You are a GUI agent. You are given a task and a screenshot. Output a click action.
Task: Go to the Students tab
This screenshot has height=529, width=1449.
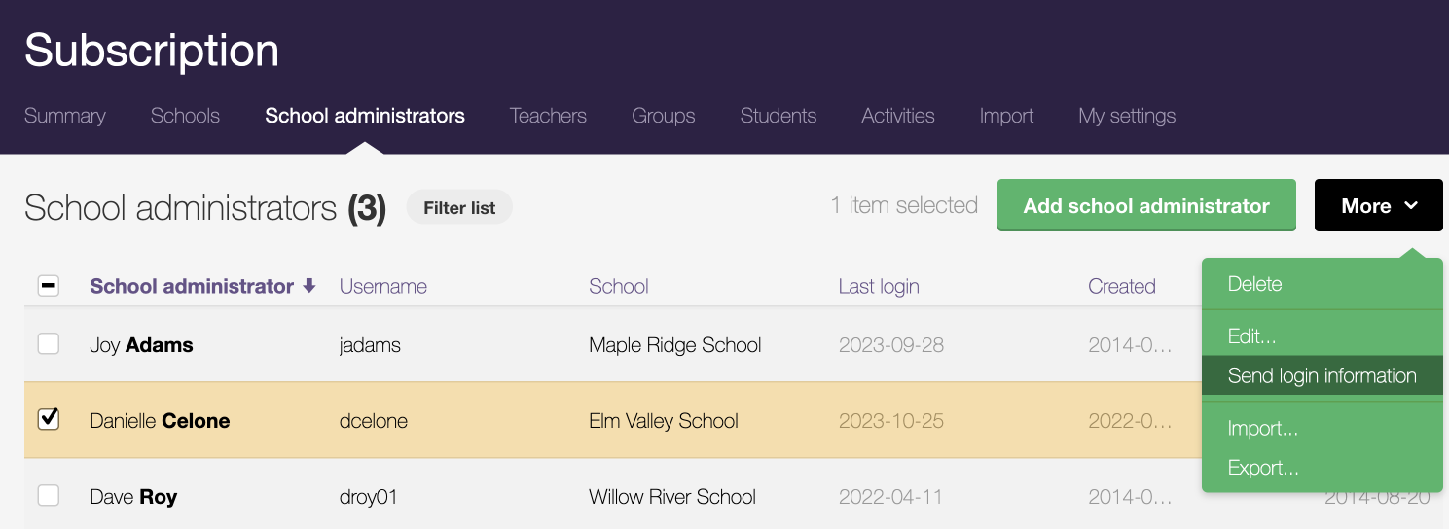point(778,116)
